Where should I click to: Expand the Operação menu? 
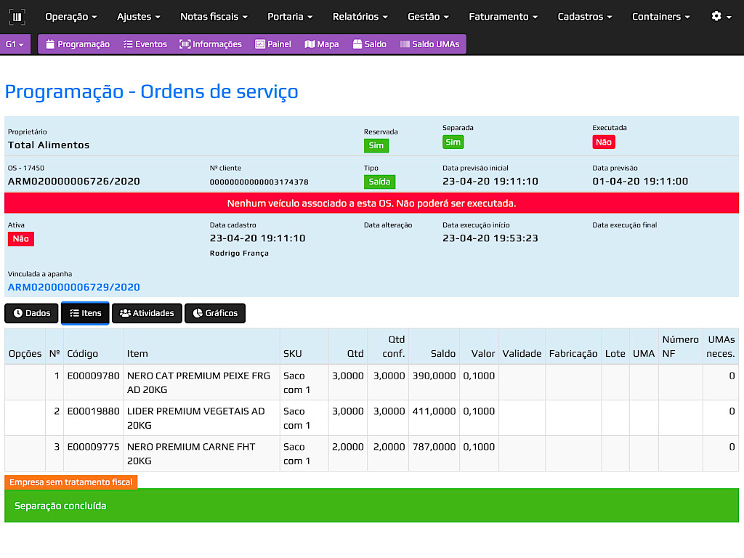tap(71, 17)
